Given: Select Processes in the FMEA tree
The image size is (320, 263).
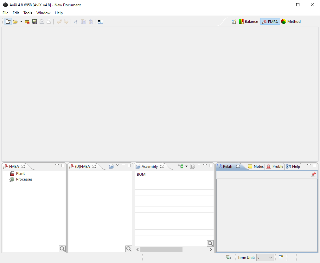Looking at the screenshot, I should 24,179.
